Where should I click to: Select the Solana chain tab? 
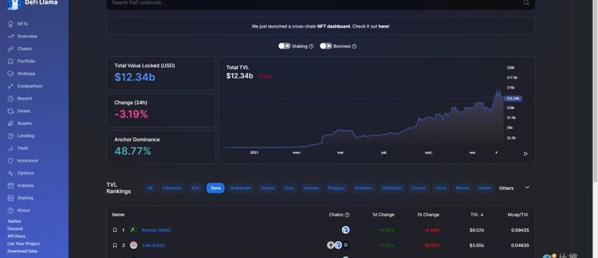pyautogui.click(x=267, y=188)
